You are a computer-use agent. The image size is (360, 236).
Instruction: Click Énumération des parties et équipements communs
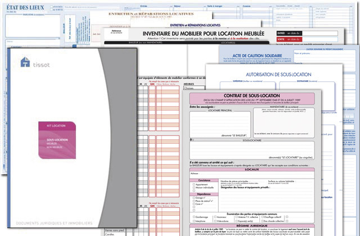[x=252, y=214]
